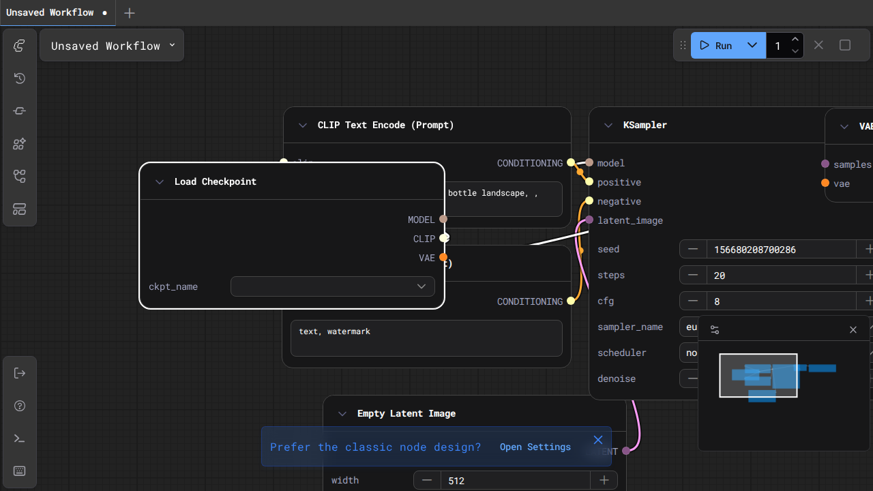Click the Open Settings link

(x=535, y=447)
